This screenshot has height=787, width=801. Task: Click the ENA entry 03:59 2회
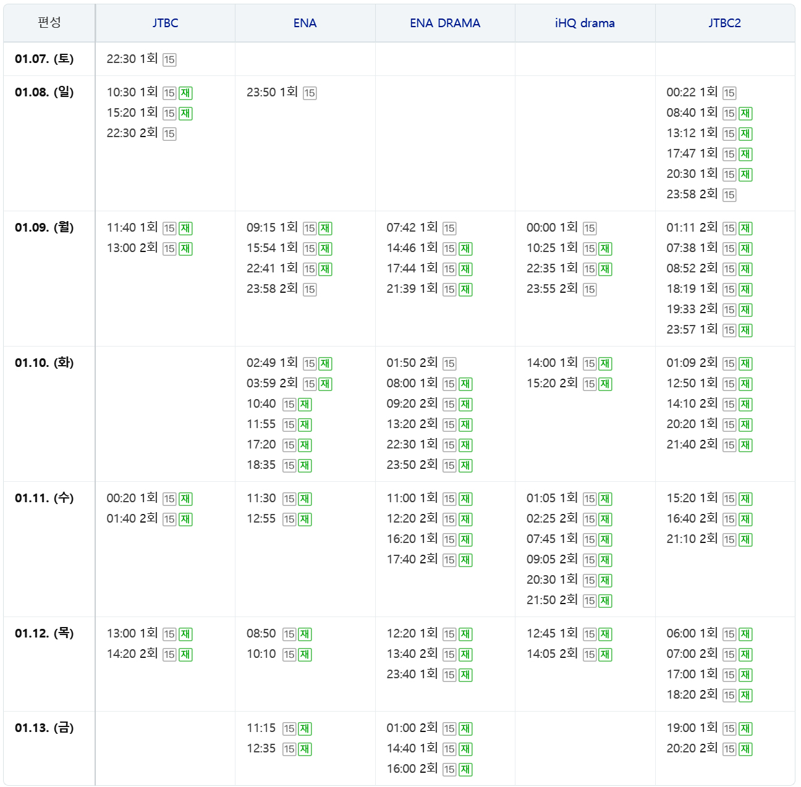click(272, 383)
